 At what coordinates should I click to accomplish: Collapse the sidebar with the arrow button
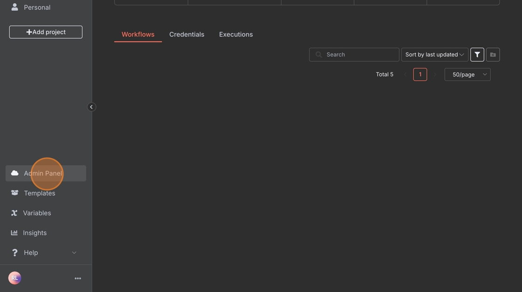pyautogui.click(x=91, y=107)
